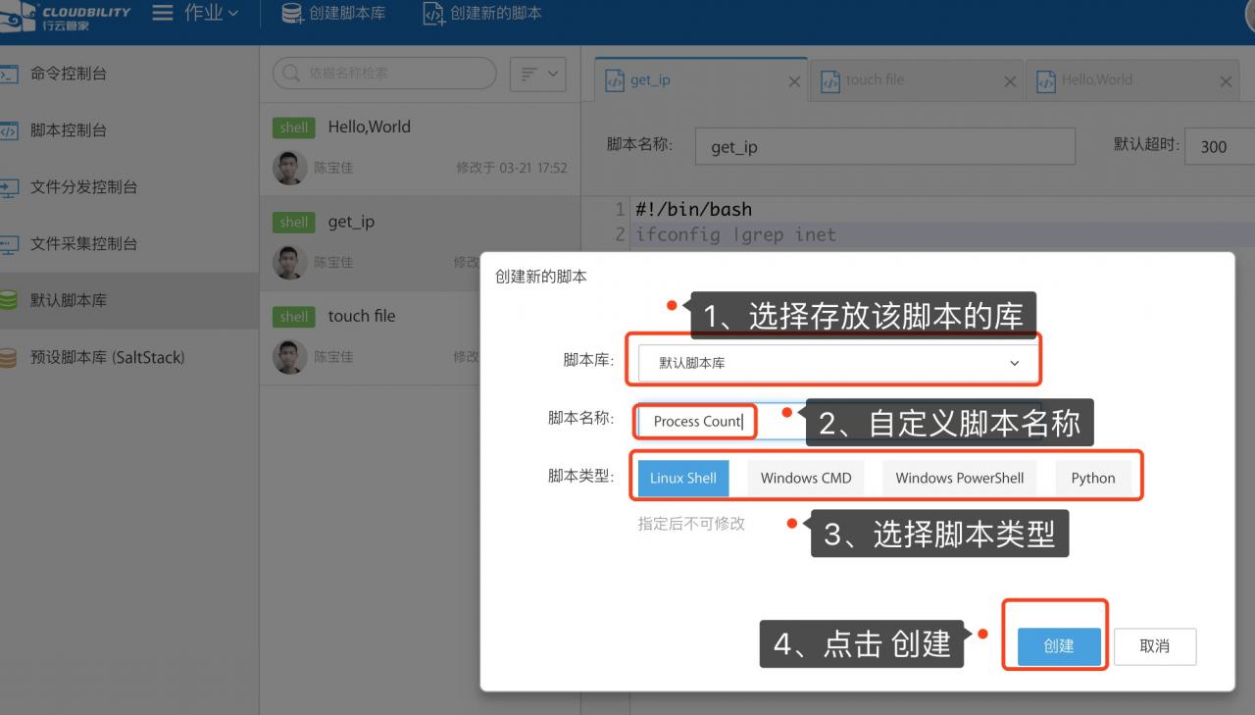Expand the 脚本库 dropdown in dialog

tap(836, 363)
